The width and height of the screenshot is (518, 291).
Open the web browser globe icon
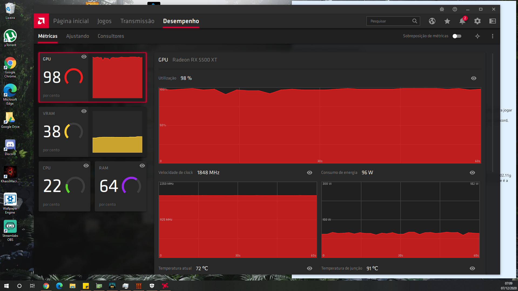pos(432,21)
